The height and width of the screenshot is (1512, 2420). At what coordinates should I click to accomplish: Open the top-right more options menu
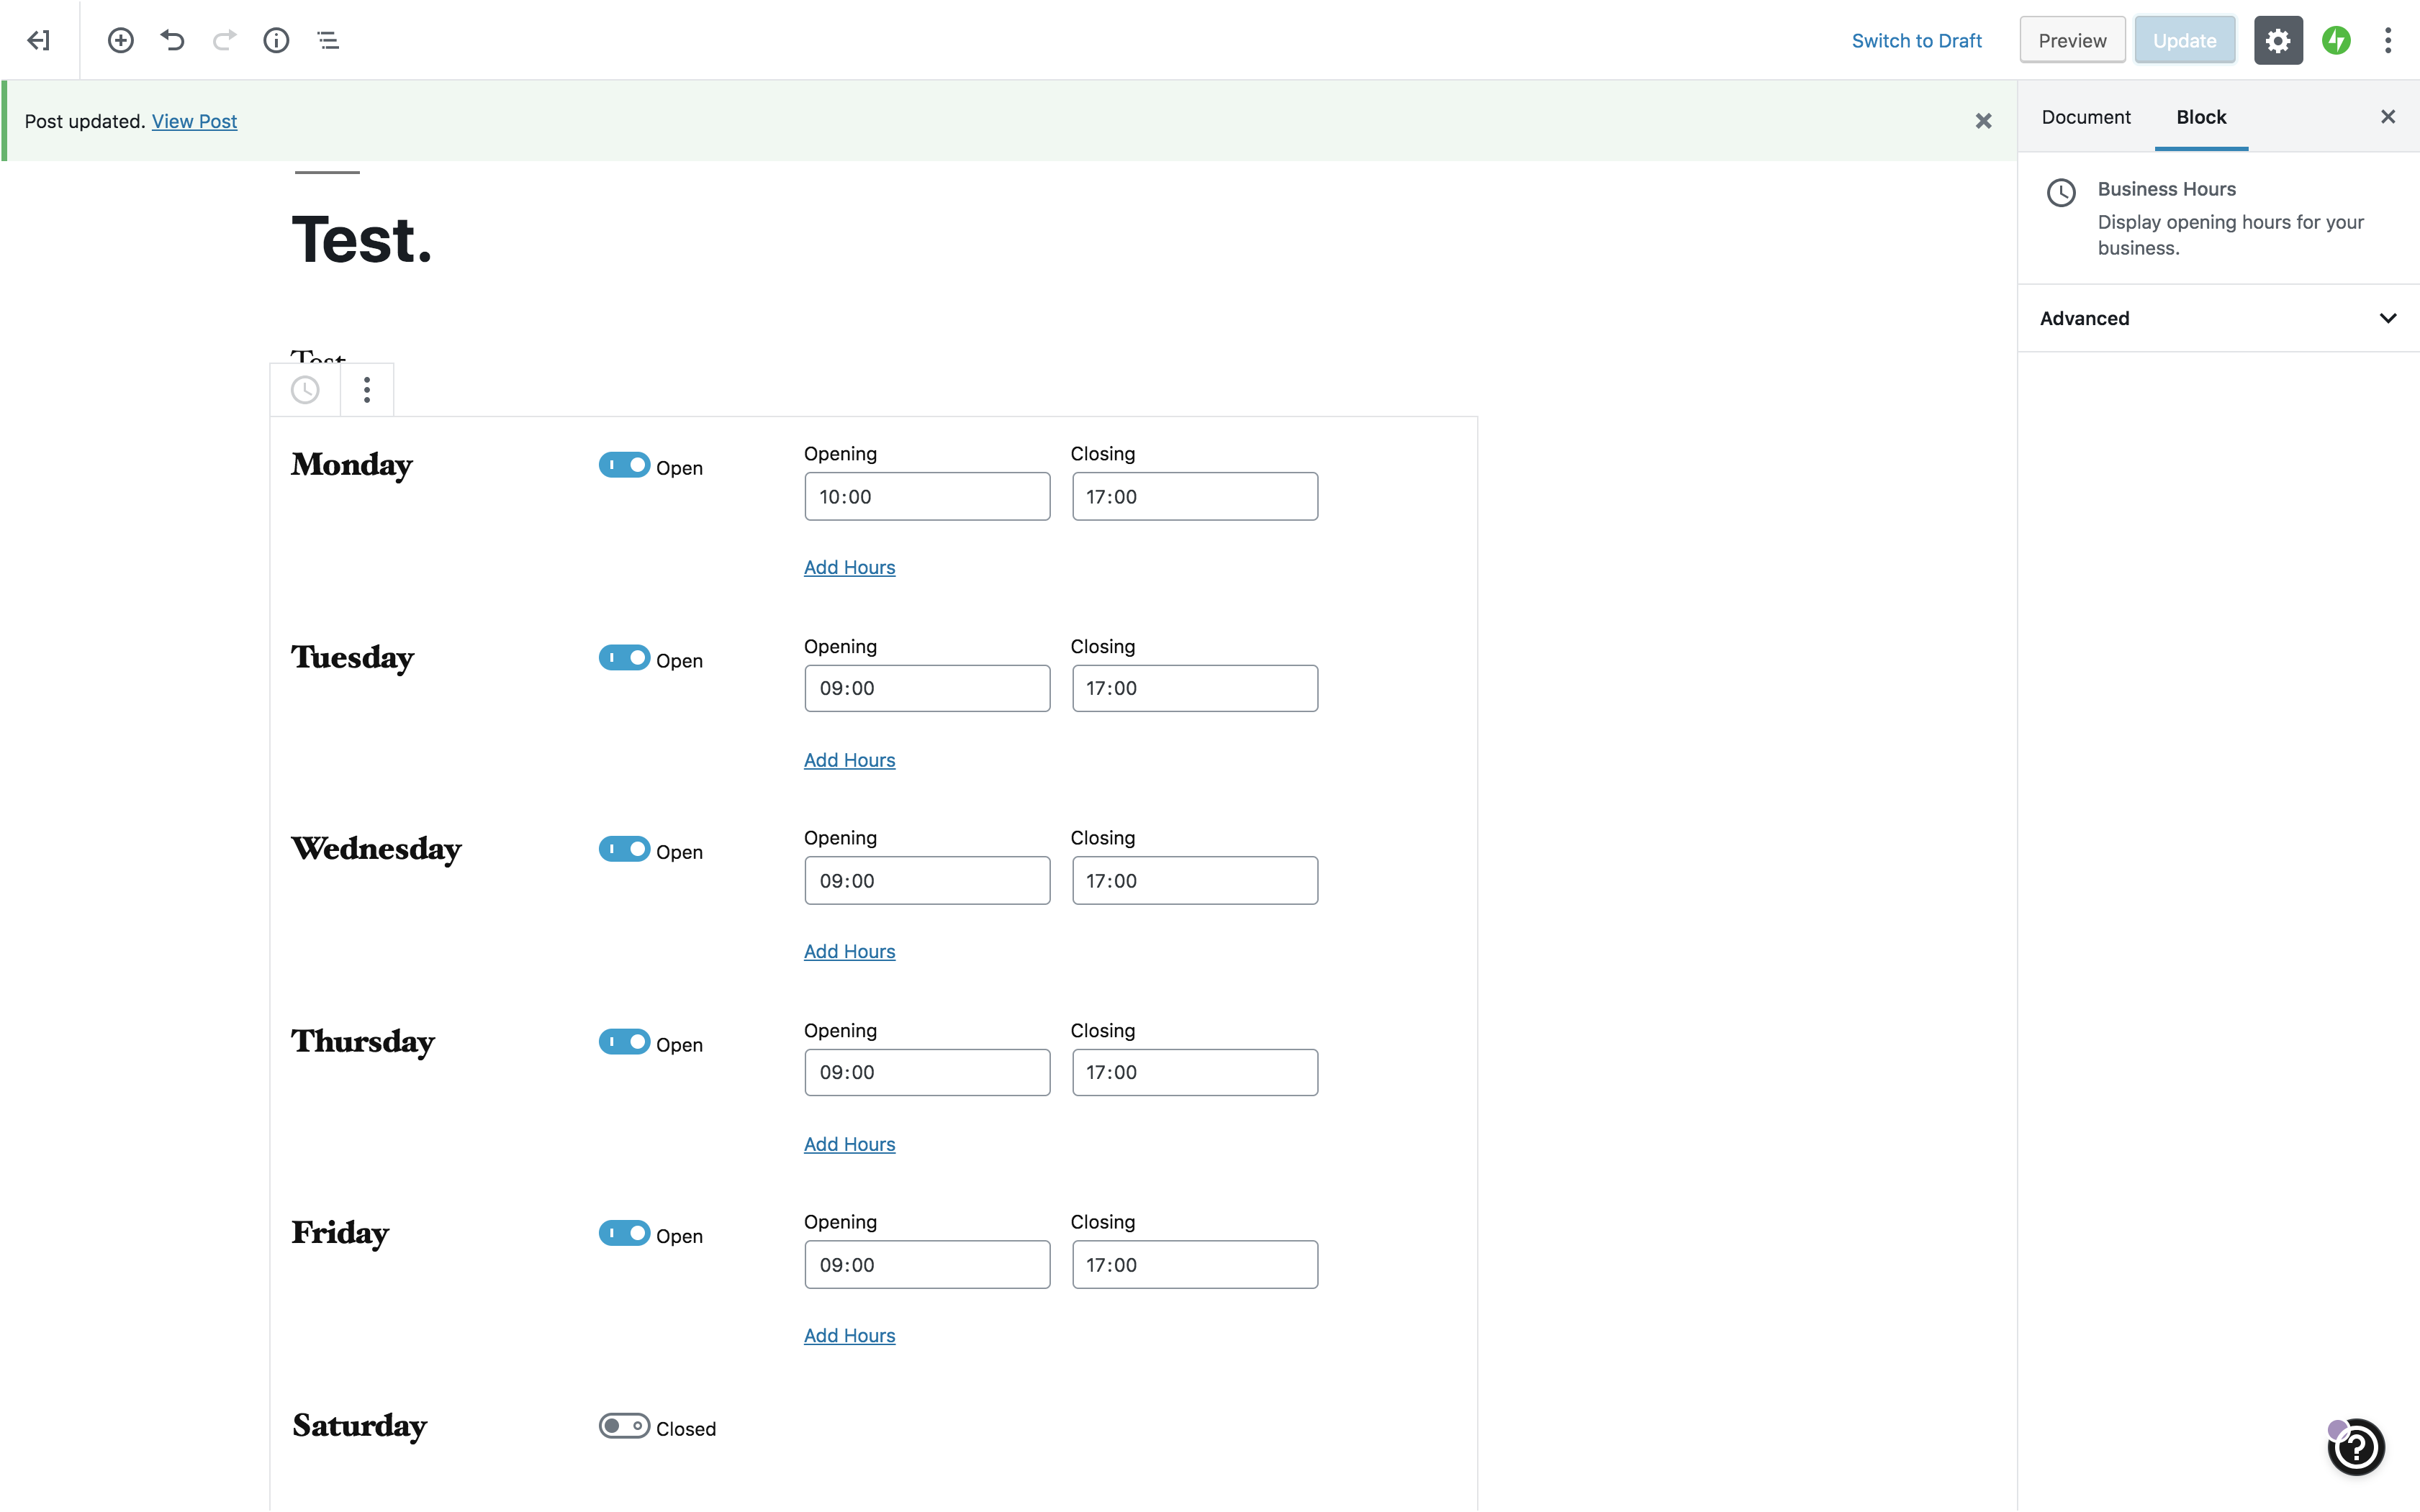(x=2387, y=40)
